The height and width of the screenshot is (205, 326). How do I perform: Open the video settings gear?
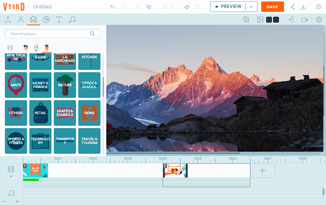click(x=319, y=20)
